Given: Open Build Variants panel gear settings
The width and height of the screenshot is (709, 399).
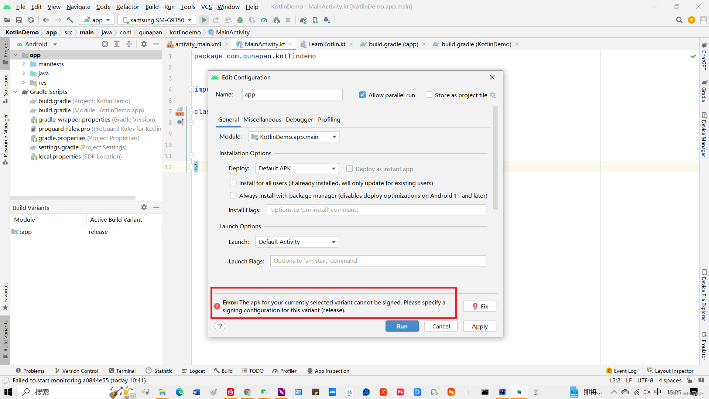Looking at the screenshot, I should pyautogui.click(x=144, y=207).
